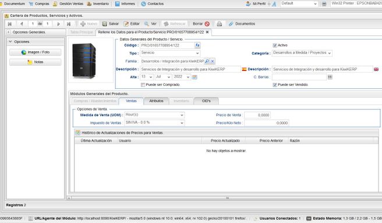Collapse the Opciones Generales side panel arrow
The image size is (382, 223).
(8, 32)
